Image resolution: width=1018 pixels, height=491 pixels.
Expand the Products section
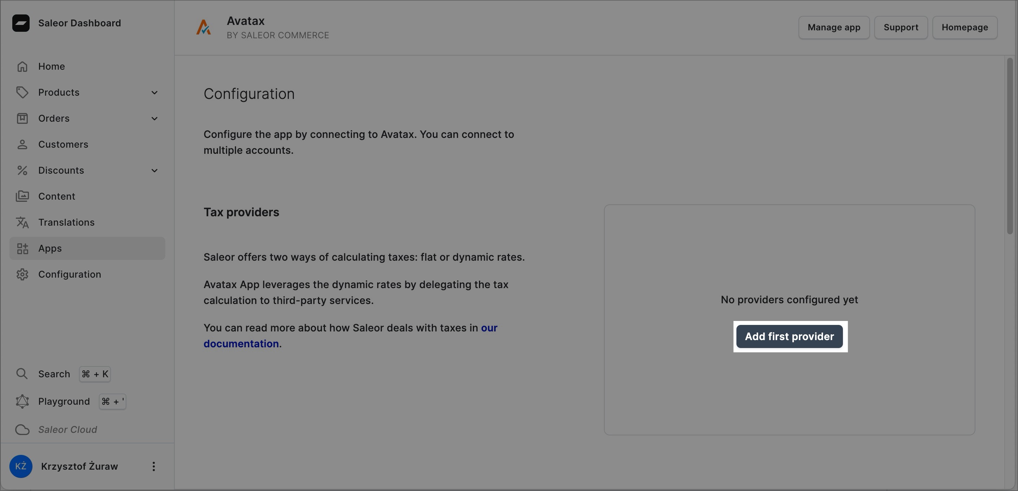pyautogui.click(x=154, y=92)
